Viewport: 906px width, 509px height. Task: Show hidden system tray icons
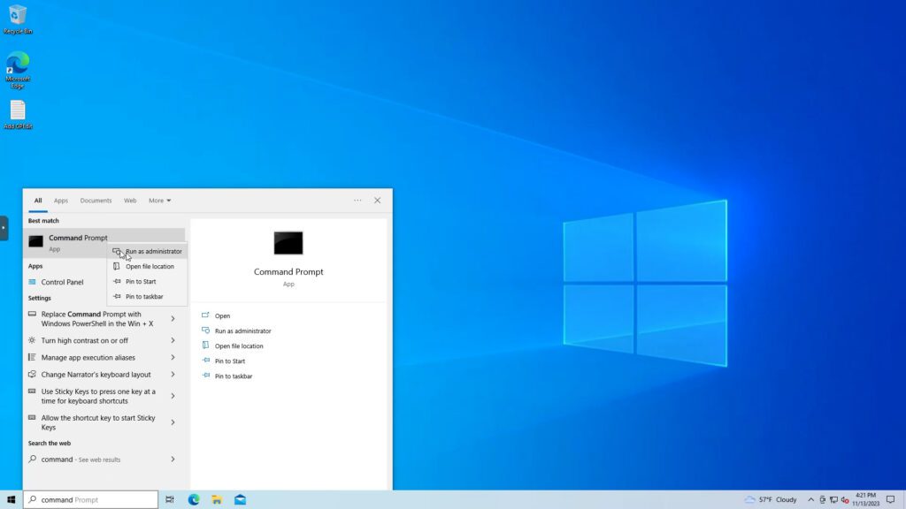pyautogui.click(x=810, y=499)
